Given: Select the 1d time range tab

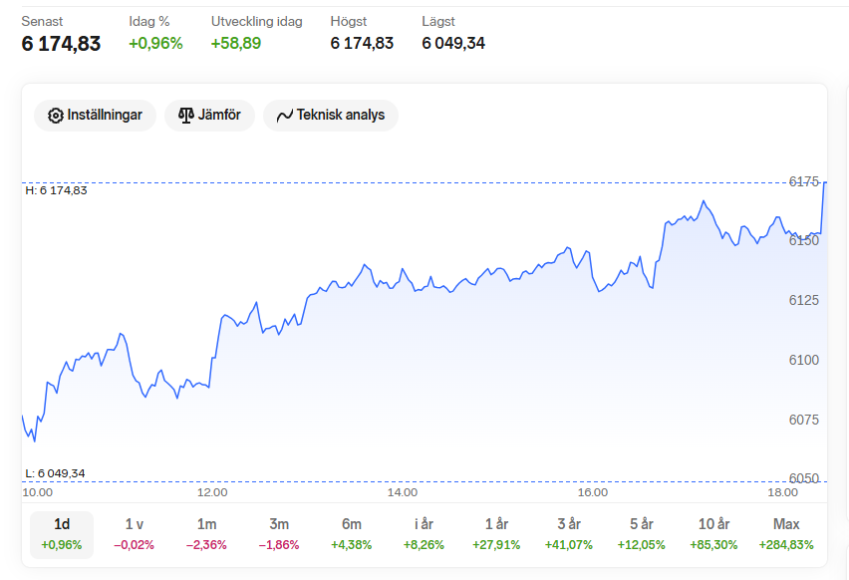Looking at the screenshot, I should (x=62, y=534).
